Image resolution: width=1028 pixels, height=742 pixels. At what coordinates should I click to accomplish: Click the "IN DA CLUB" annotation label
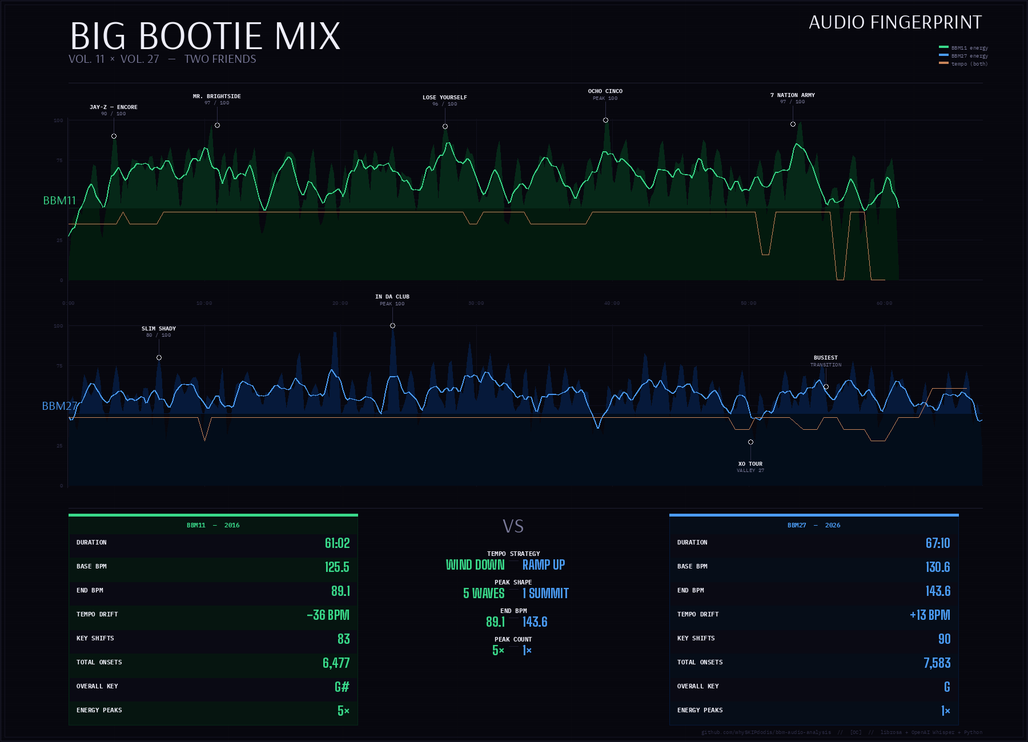(392, 297)
